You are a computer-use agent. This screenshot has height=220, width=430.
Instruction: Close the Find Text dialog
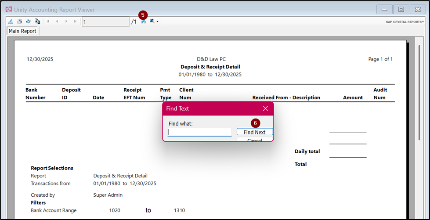(265, 108)
